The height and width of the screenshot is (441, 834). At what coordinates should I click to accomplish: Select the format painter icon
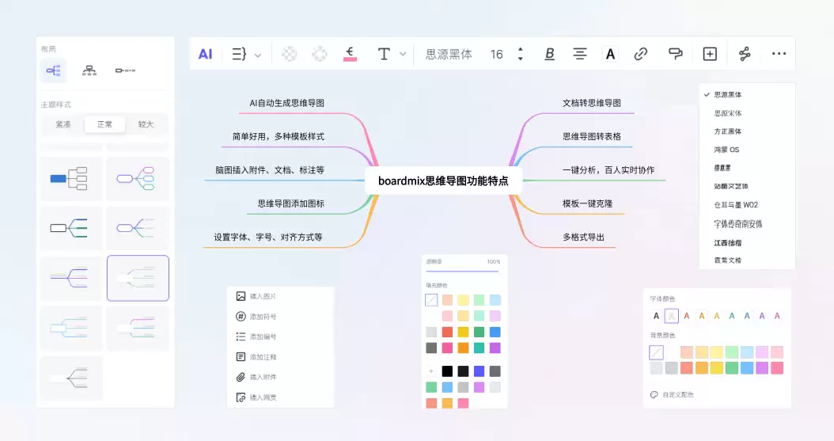(675, 54)
